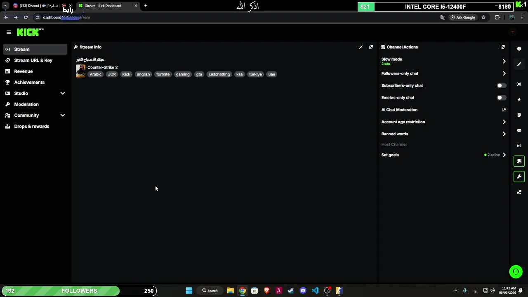Bookmark this page with star icon
The image size is (528, 297).
coord(483,17)
